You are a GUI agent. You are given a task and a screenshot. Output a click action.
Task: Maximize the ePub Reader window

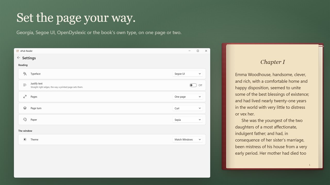[x=198, y=51]
